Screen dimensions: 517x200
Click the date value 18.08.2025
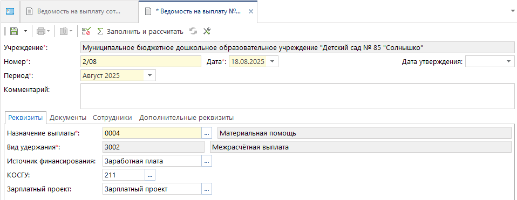[248, 61]
